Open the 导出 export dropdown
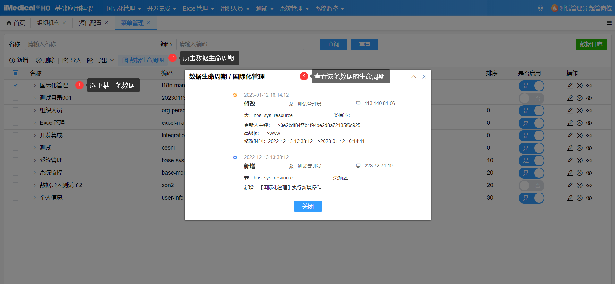This screenshot has height=284, width=615. pyautogui.click(x=101, y=60)
